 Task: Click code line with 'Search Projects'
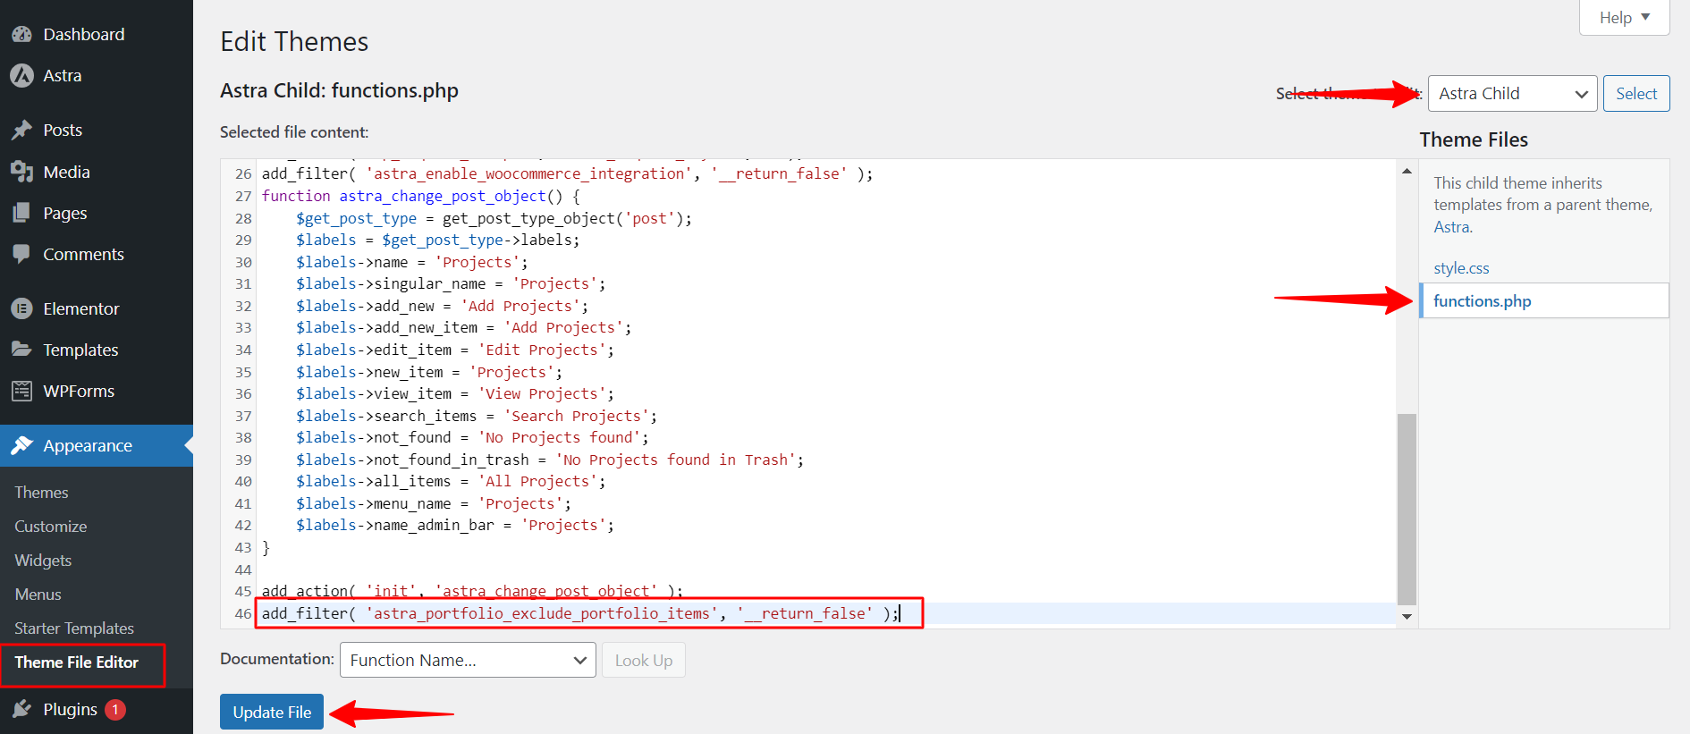tap(476, 416)
